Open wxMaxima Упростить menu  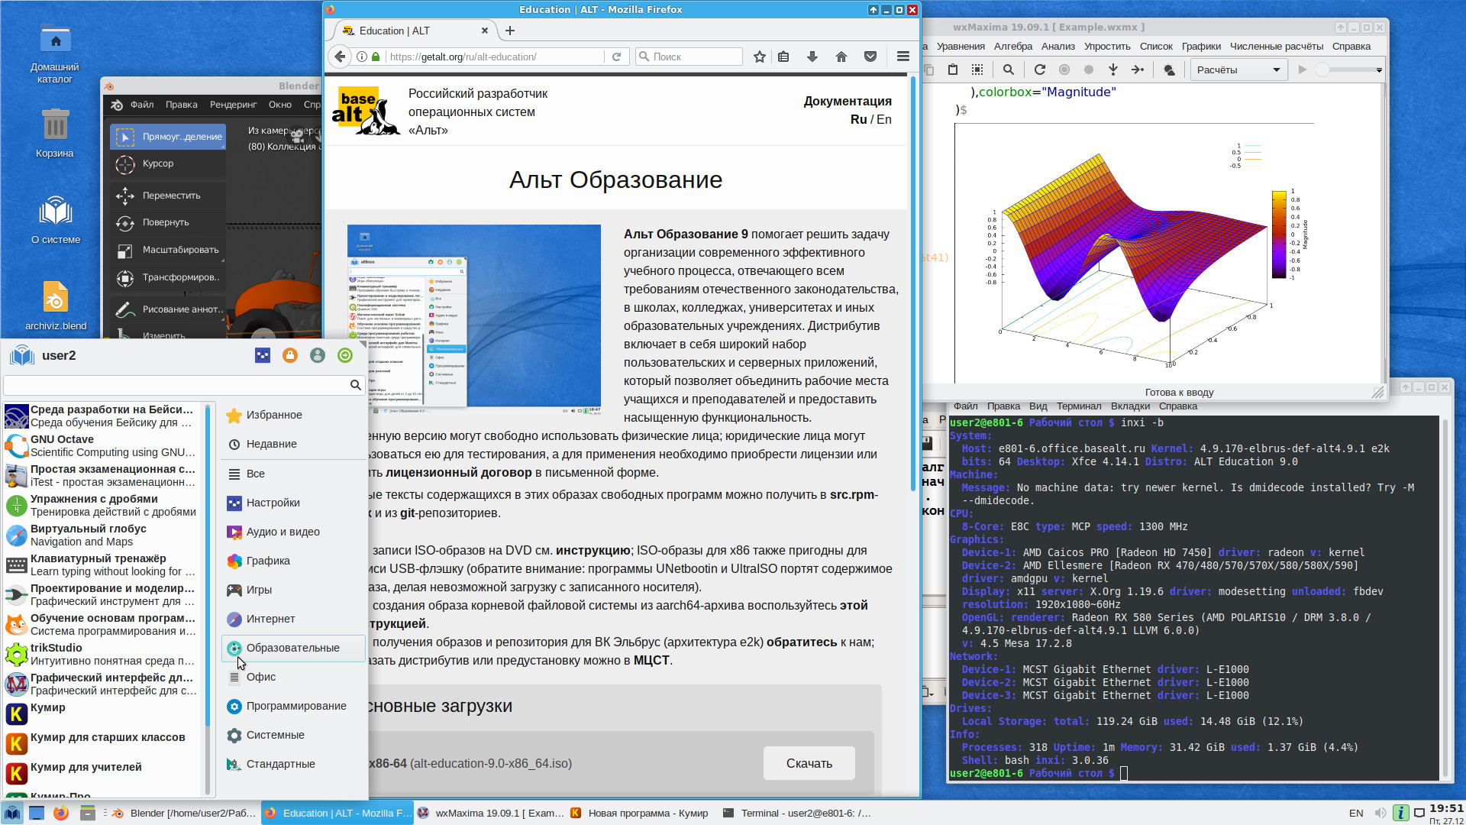click(x=1107, y=47)
